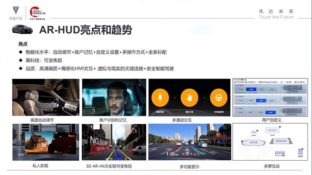Click the orange microphone voice icon
Viewport: 312px width, 175px height.
(160, 98)
